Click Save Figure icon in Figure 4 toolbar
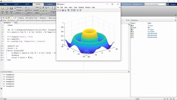 pyautogui.click(x=63, y=10)
